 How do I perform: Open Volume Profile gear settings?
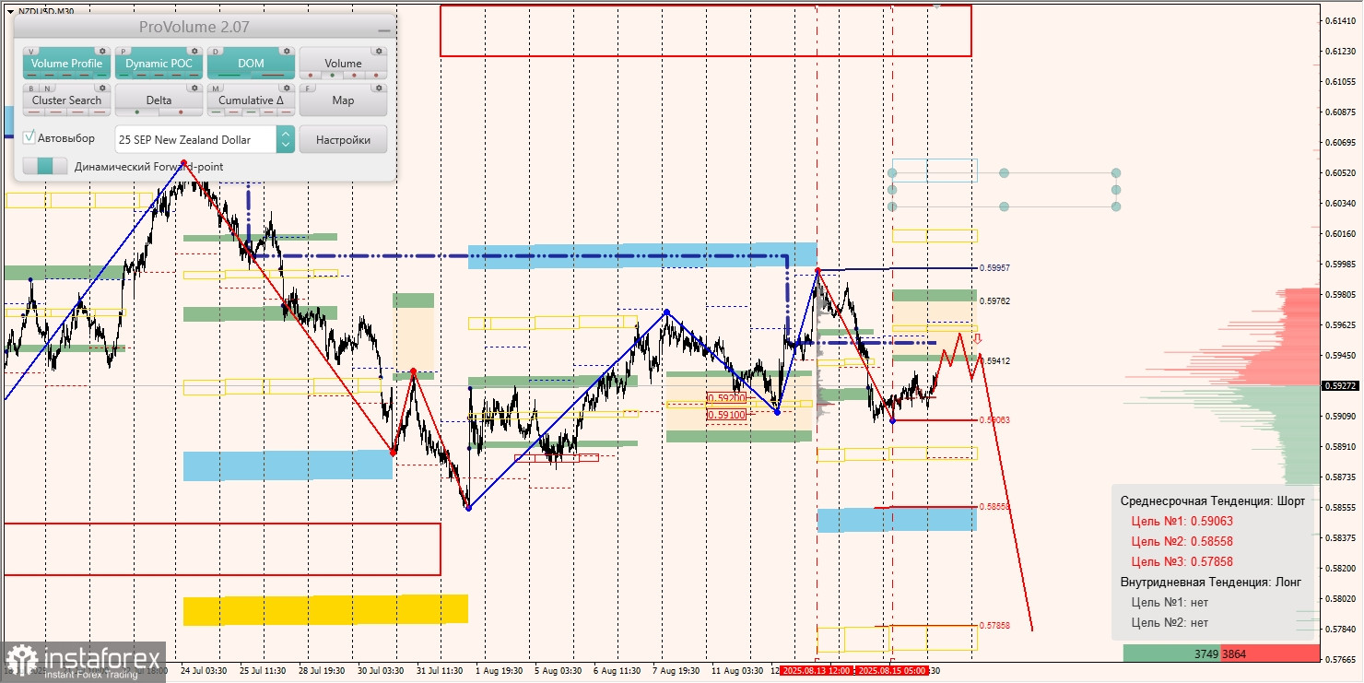tap(102, 51)
